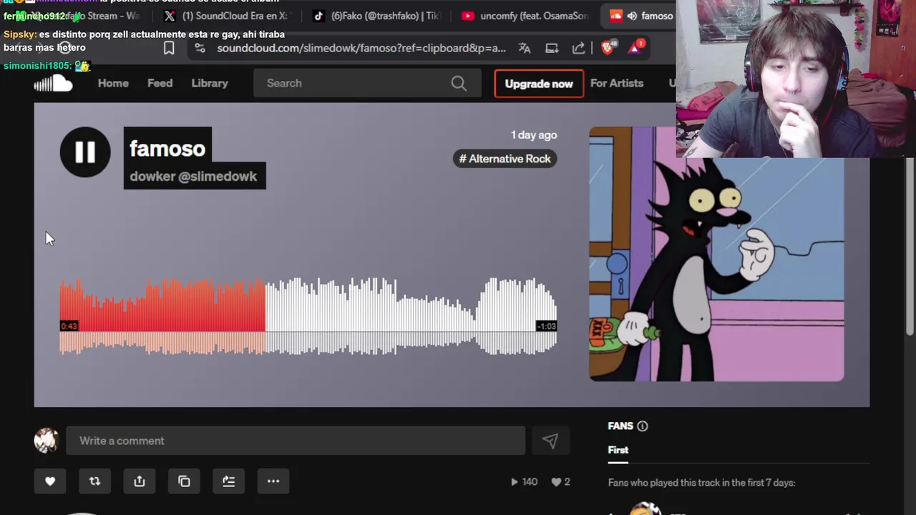This screenshot has width=916, height=515.
Task: Send comment with paper plane icon
Action: click(550, 441)
